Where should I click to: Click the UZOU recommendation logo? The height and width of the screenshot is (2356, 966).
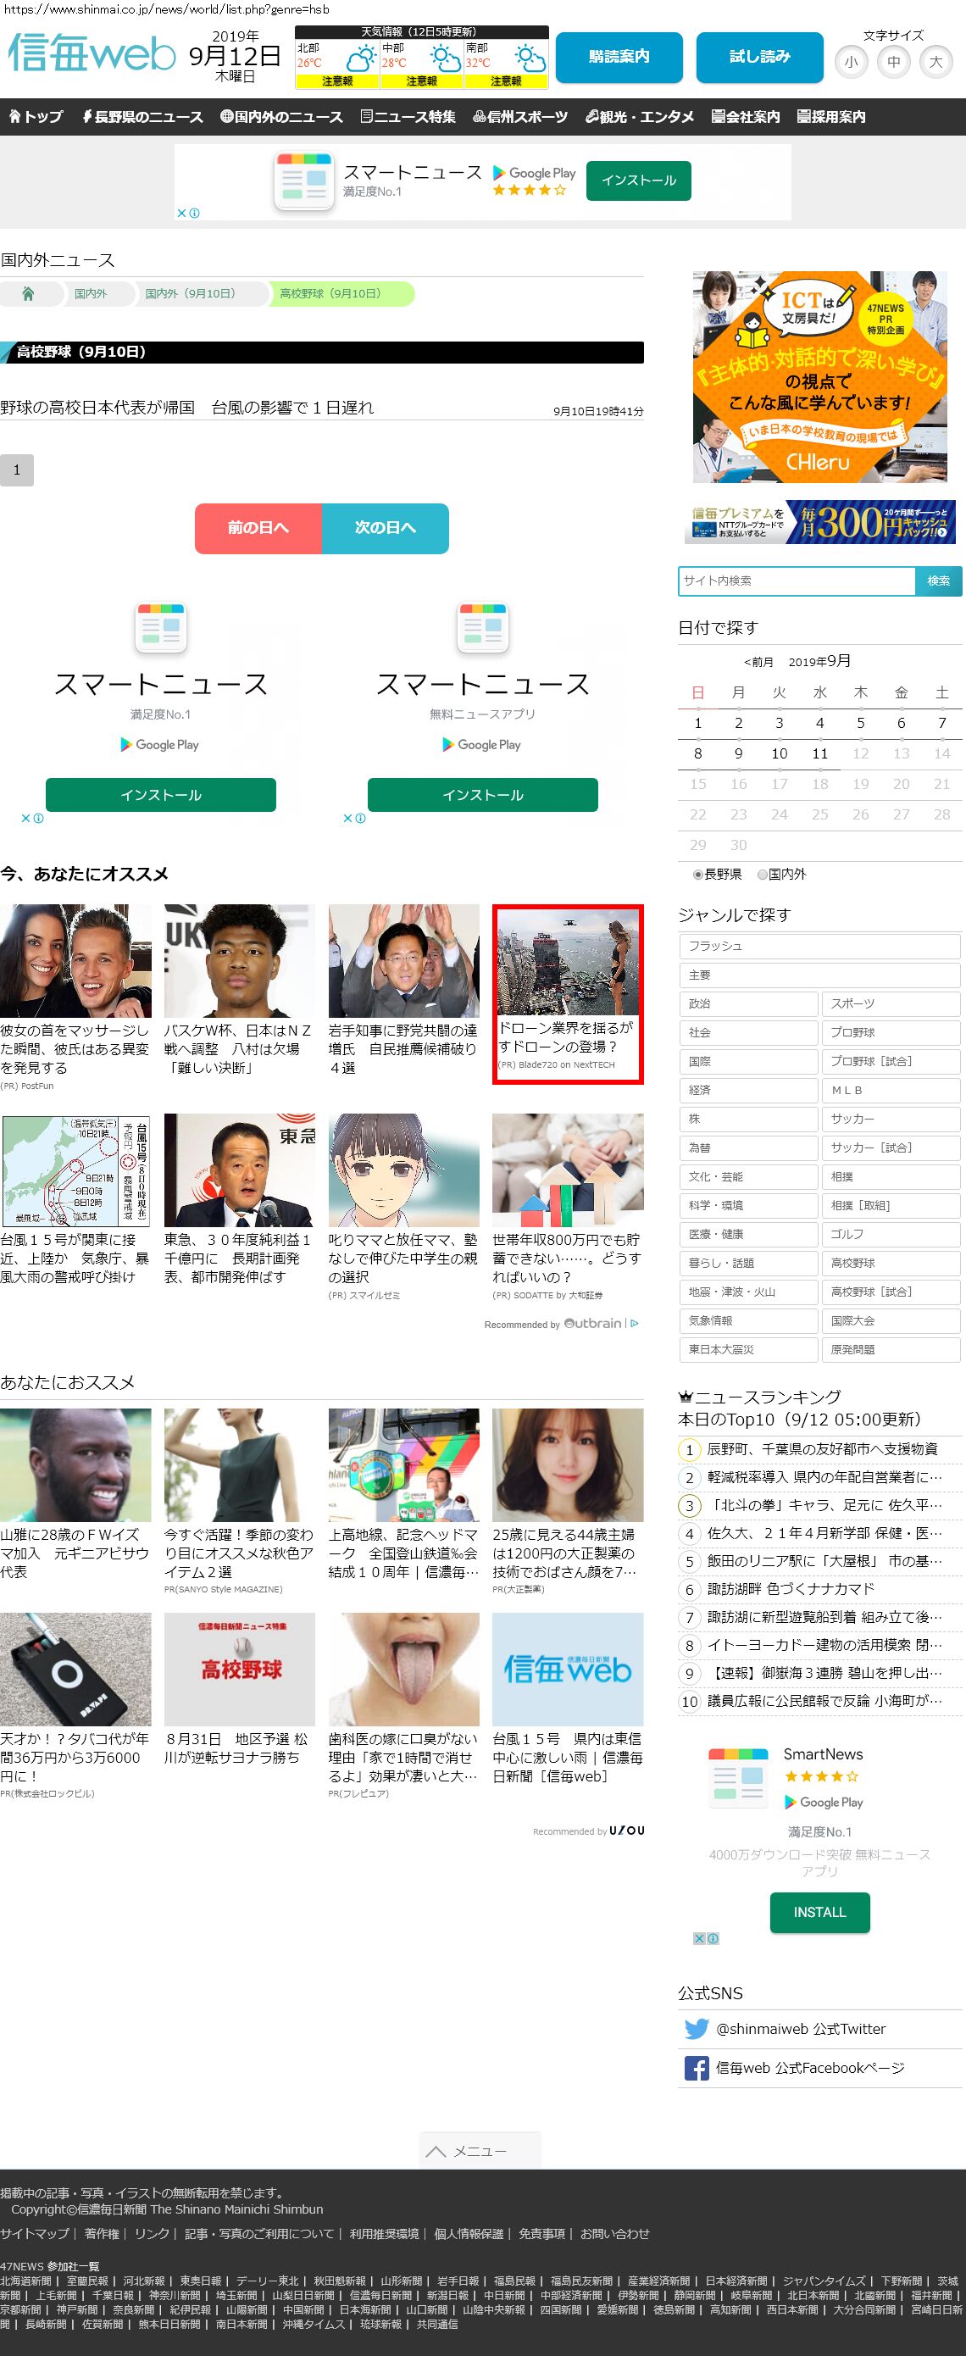tap(626, 1830)
